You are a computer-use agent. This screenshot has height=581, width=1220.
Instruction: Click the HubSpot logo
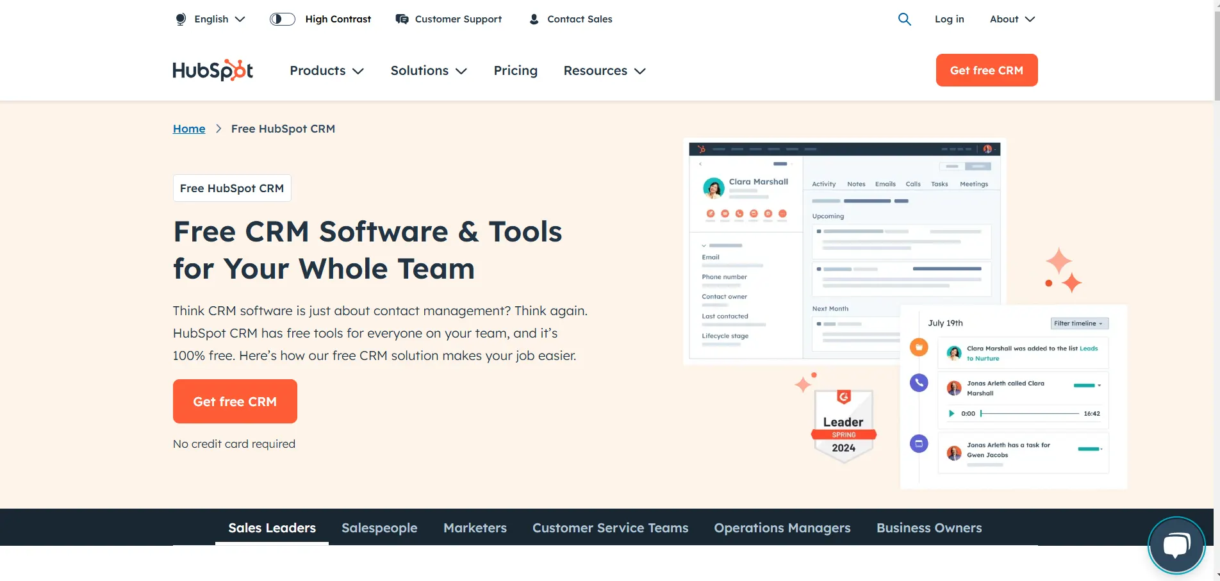pyautogui.click(x=212, y=70)
